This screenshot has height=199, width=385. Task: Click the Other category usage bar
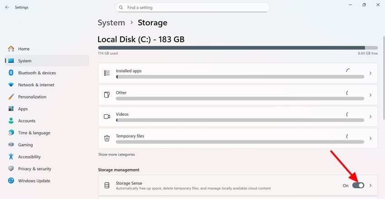(240, 98)
